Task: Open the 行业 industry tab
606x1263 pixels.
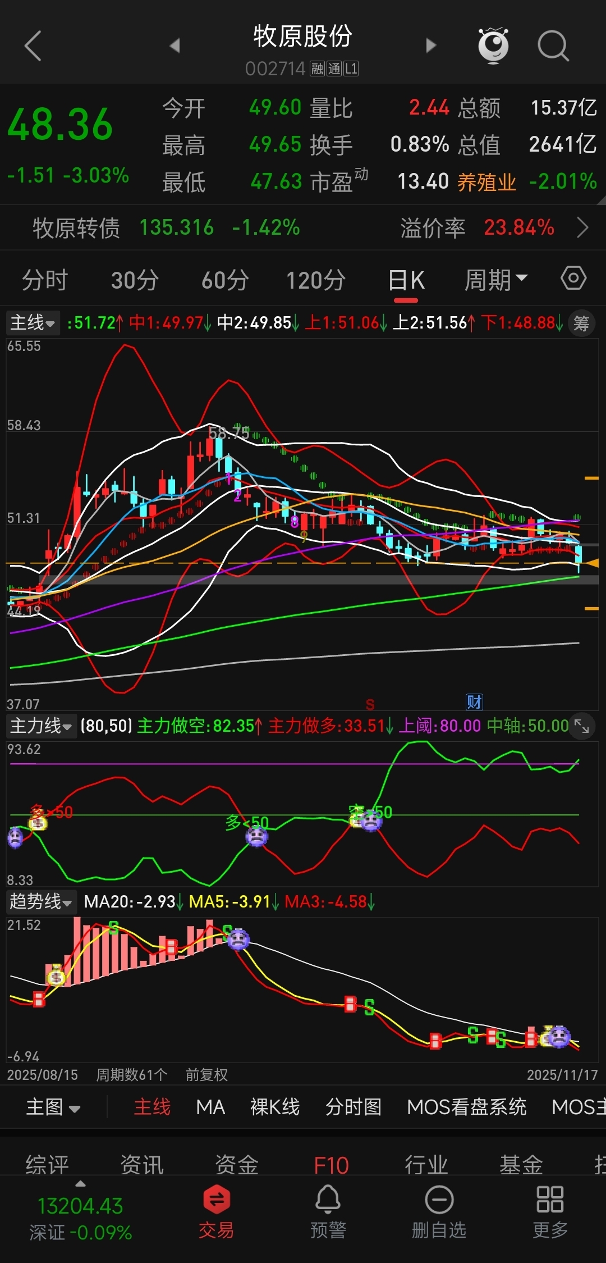Action: tap(426, 1165)
